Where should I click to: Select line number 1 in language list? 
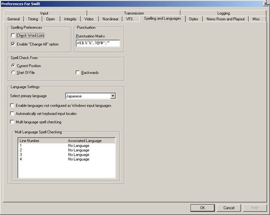pyautogui.click(x=21, y=146)
